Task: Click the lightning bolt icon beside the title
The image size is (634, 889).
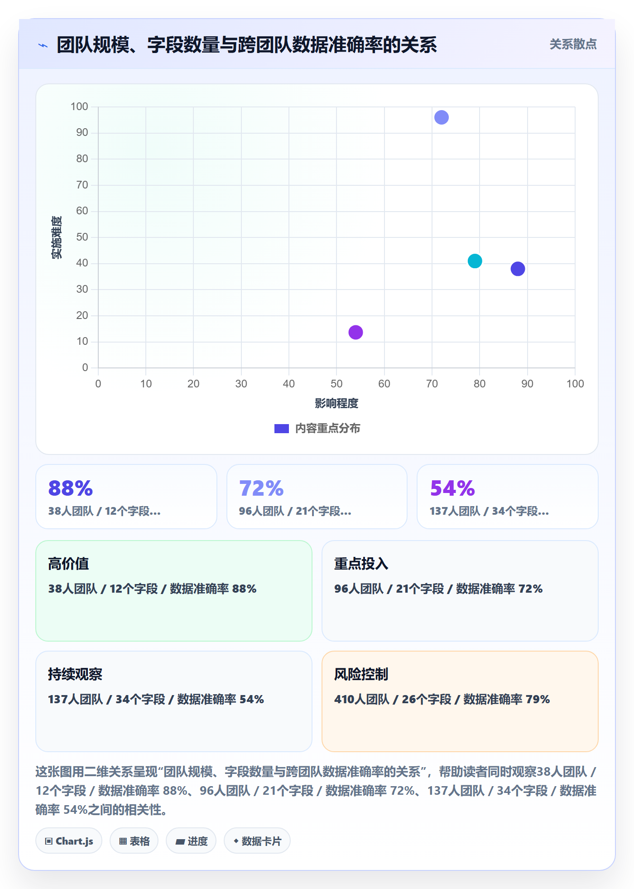Action: click(x=43, y=45)
